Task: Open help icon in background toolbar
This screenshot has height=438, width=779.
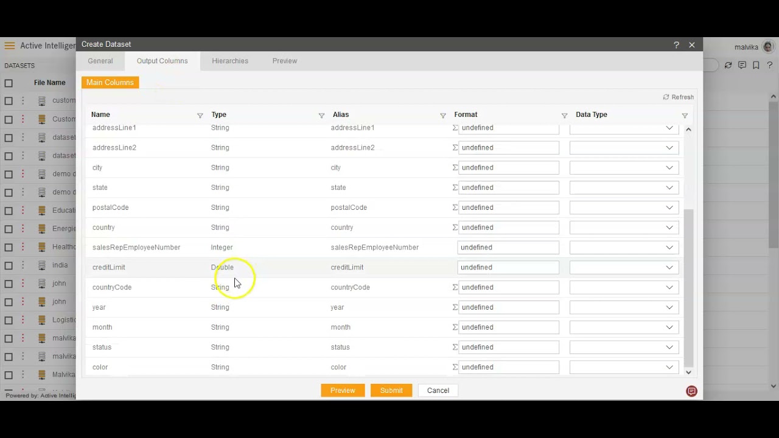Action: (769, 65)
